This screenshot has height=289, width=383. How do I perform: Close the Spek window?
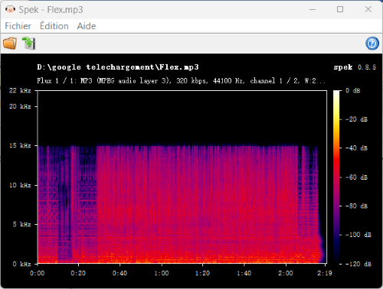click(x=368, y=9)
